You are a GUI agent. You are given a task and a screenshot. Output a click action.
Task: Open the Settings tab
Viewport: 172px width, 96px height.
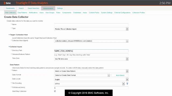tap(60, 8)
